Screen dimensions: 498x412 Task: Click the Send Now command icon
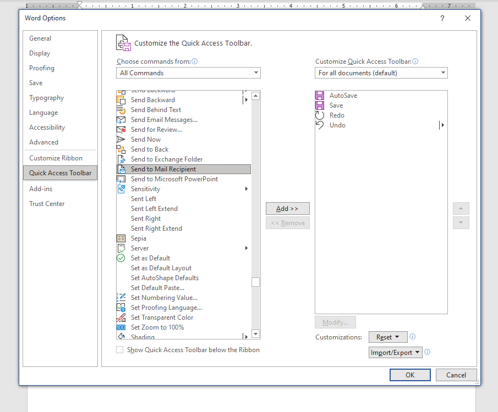tap(122, 139)
